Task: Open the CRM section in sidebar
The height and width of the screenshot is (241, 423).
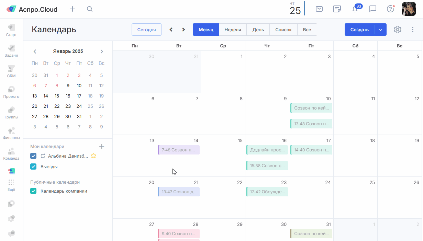Action: tap(11, 71)
